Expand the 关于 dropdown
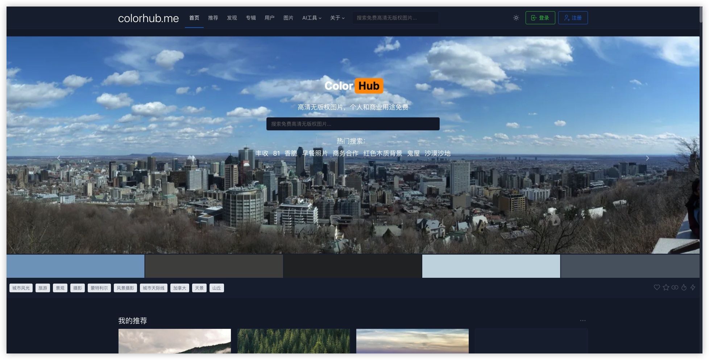This screenshot has height=360, width=709. 337,17
